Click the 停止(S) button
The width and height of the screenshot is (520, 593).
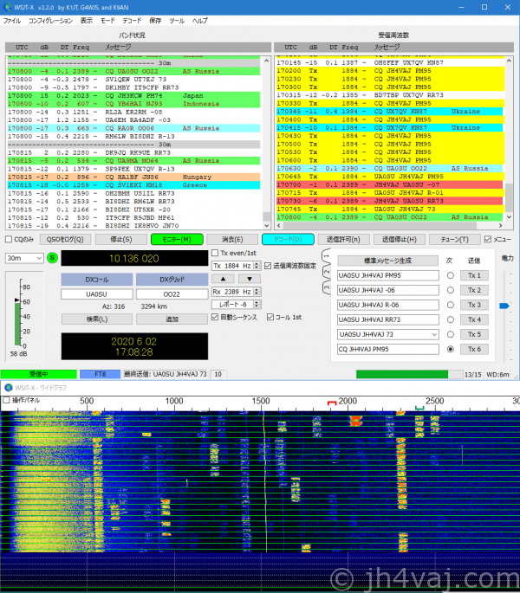coord(121,240)
